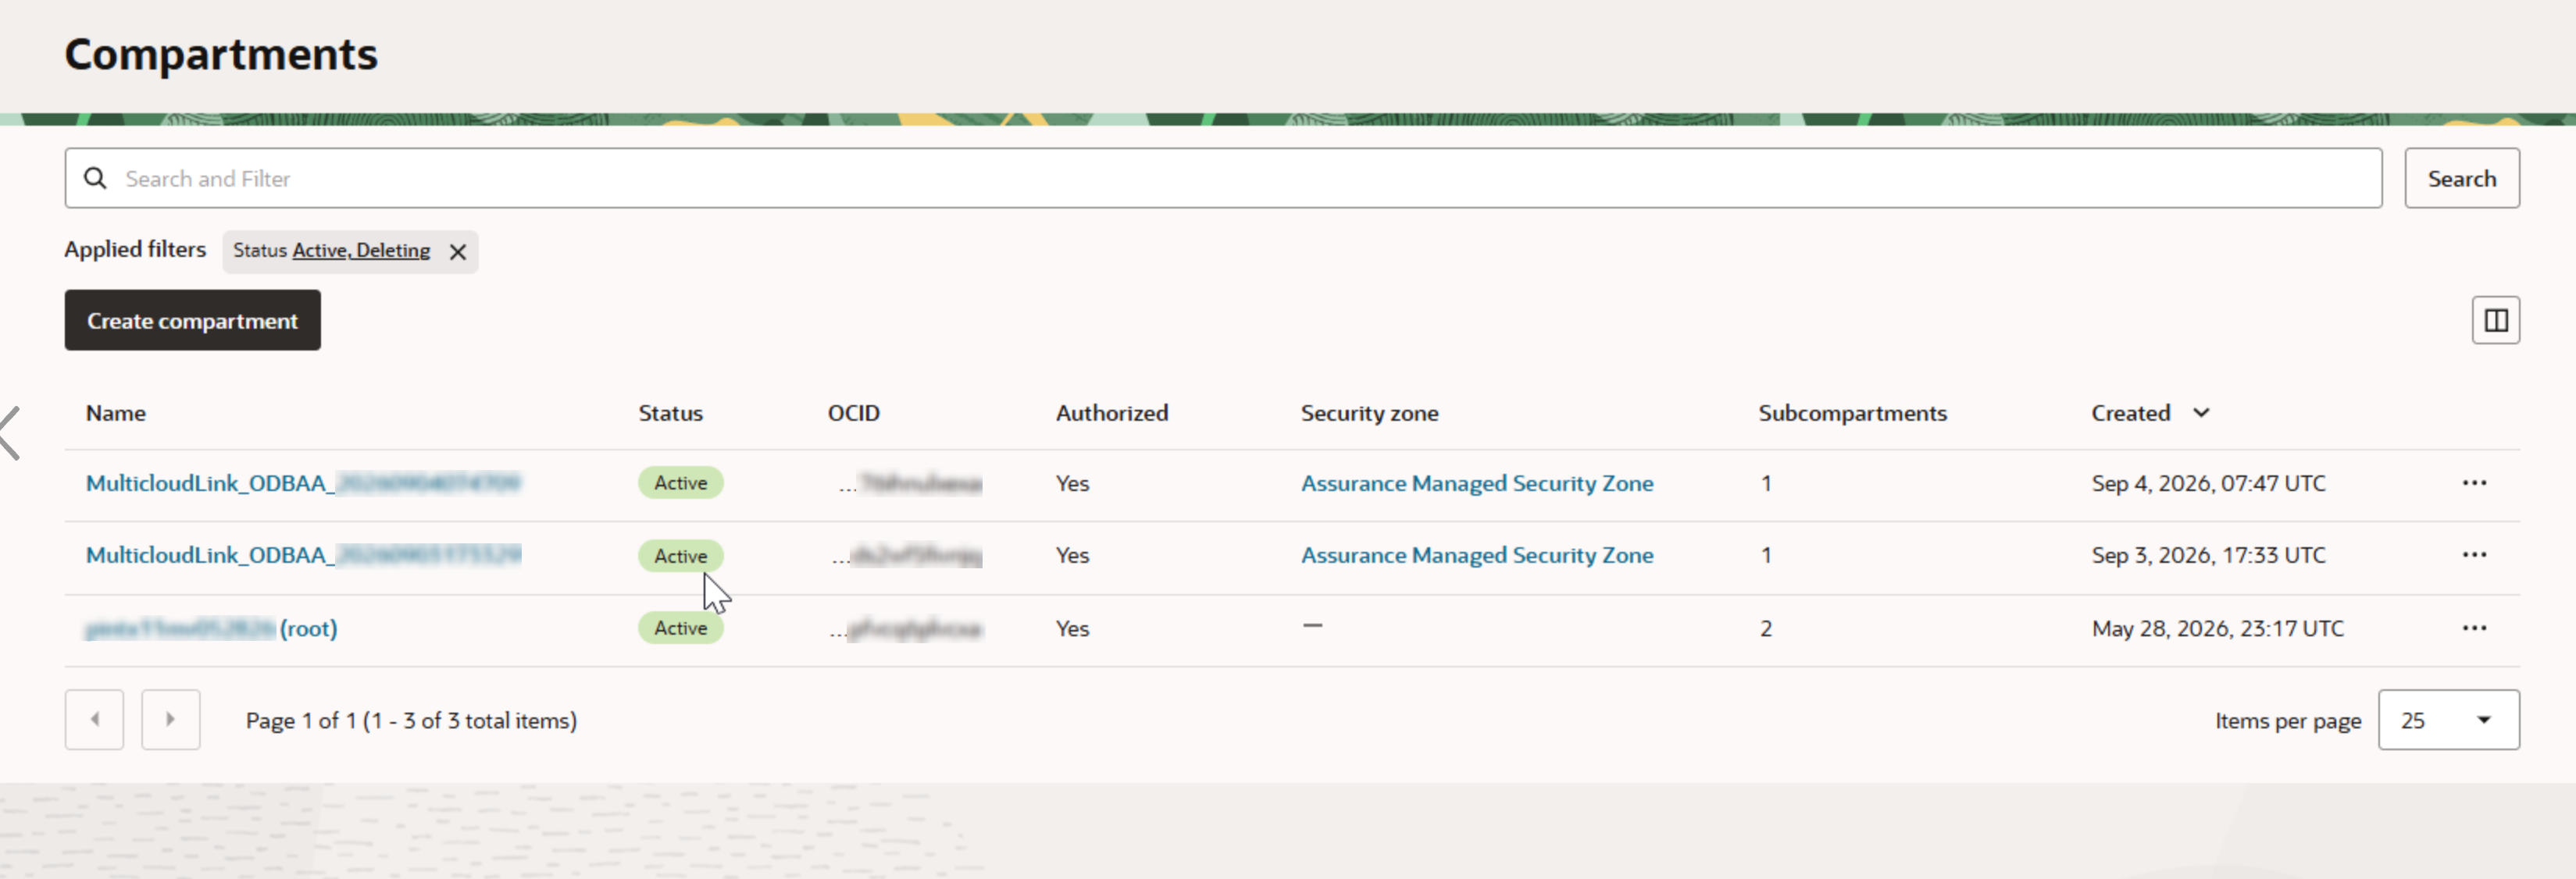Image resolution: width=2576 pixels, height=879 pixels.
Task: Open the Items per page dropdown
Action: click(x=2448, y=719)
